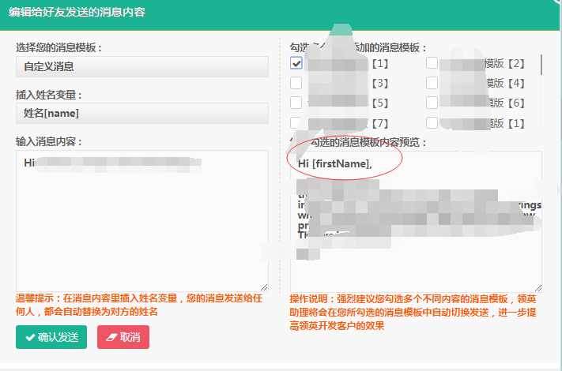Check the template [3] checkbox

click(x=296, y=83)
